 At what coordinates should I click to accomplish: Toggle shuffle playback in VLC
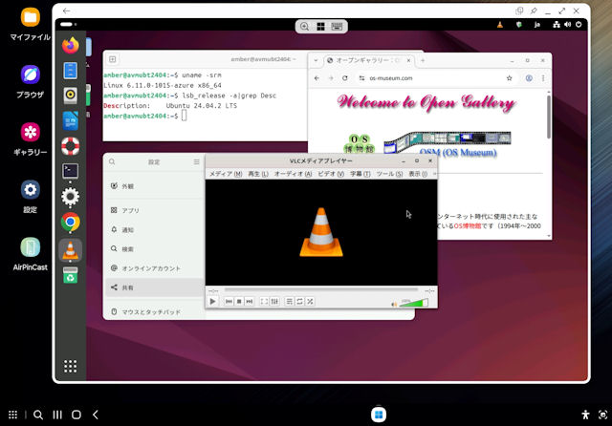point(310,301)
